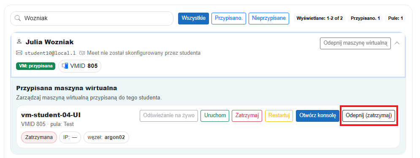Click the VMID 805 · pula: Test line
This screenshot has height=158, width=420.
(47, 124)
